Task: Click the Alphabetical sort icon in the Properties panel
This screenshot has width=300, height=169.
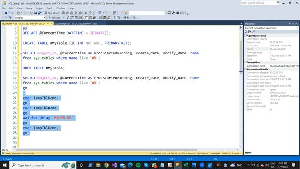Action: (x=249, y=31)
